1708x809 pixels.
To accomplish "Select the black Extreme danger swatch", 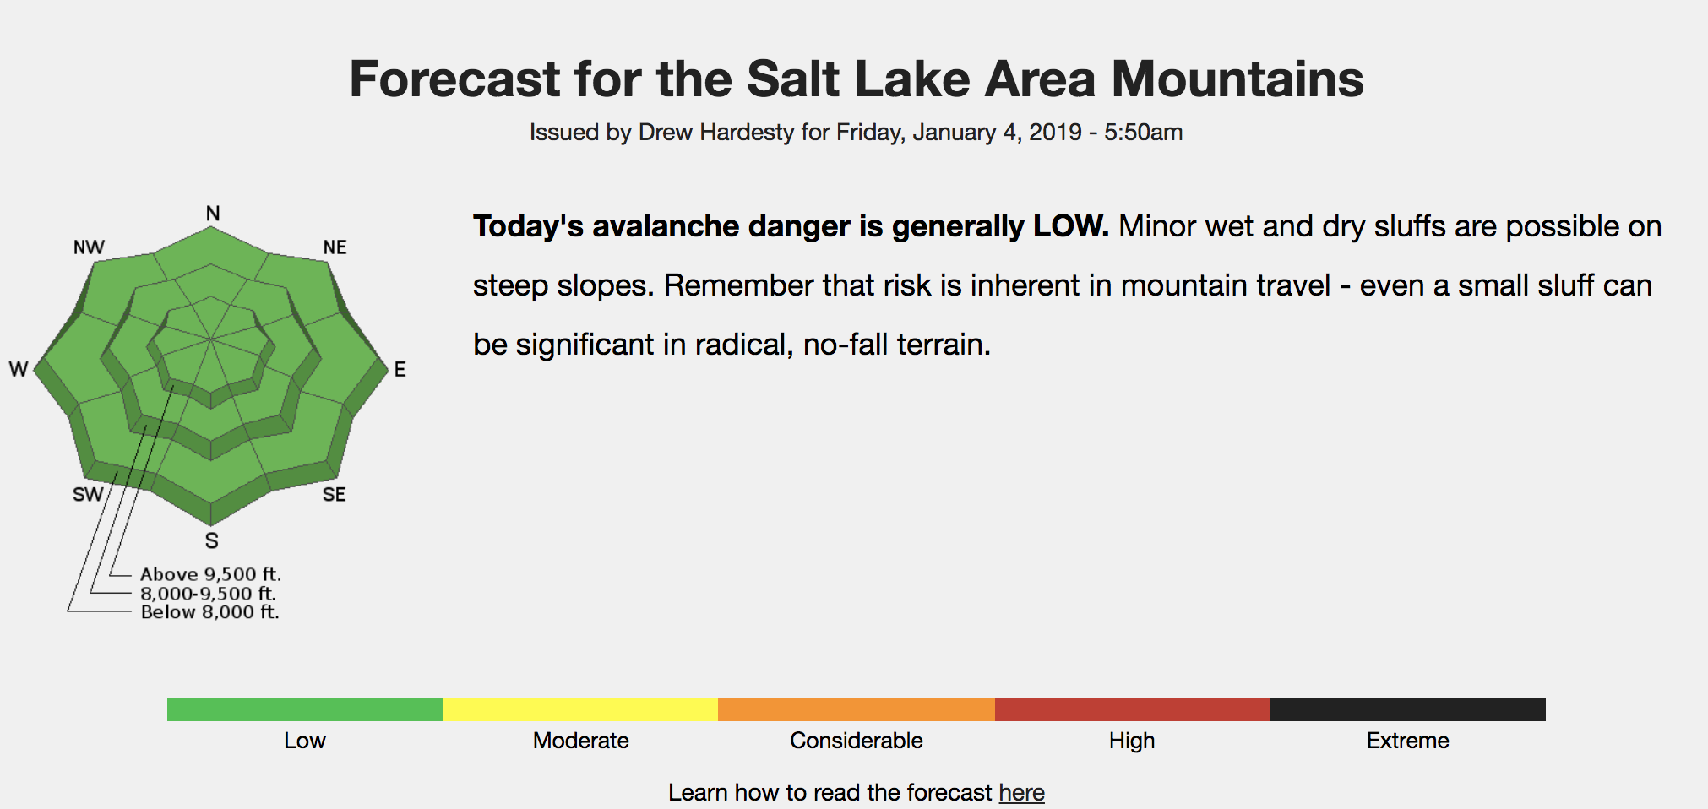I will [1408, 709].
